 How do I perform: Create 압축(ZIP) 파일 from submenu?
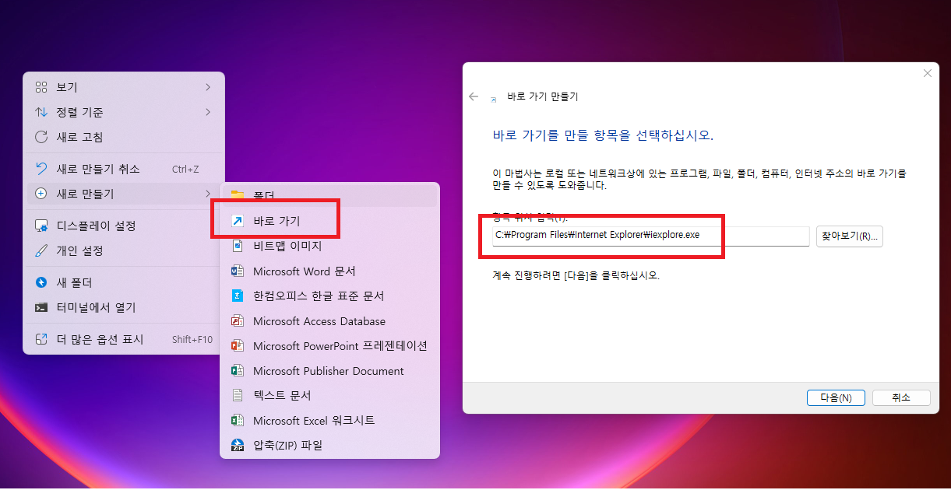point(329,445)
